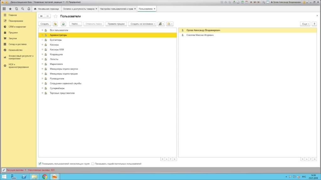Screen dimensions: 321x180
Task: Open НСИ и администрирование section
Action: pos(18,66)
